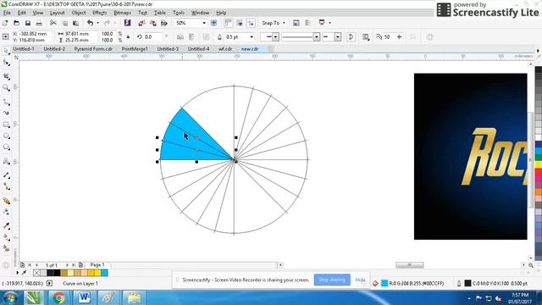Select the Color Eyedropper tool in the toolbox
The image size is (542, 305).
click(x=6, y=226)
